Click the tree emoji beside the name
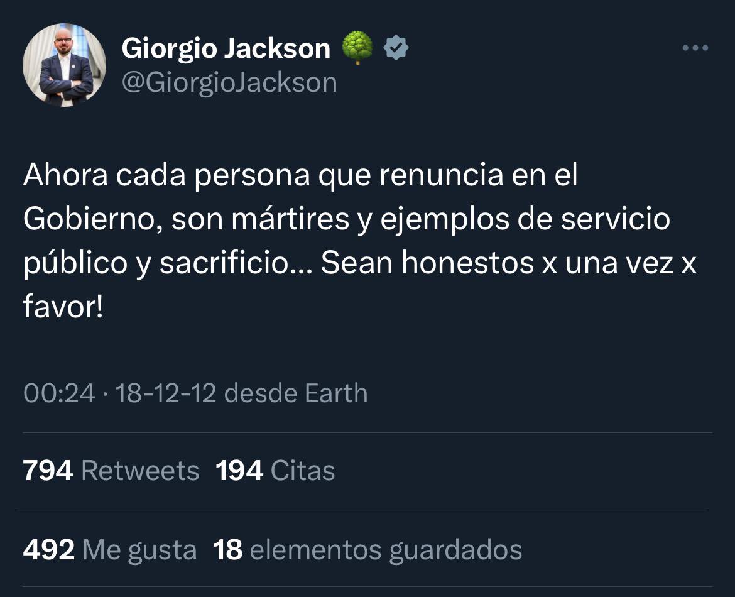The height and width of the screenshot is (597, 735). [357, 47]
